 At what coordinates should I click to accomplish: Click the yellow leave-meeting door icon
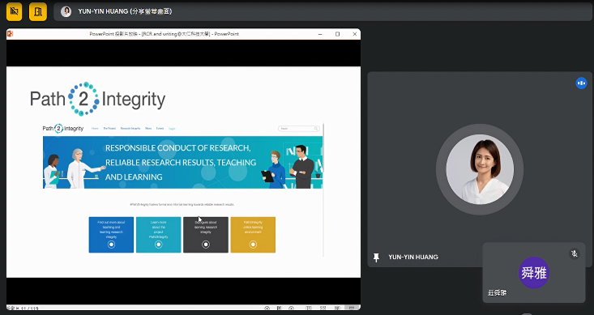tap(38, 11)
